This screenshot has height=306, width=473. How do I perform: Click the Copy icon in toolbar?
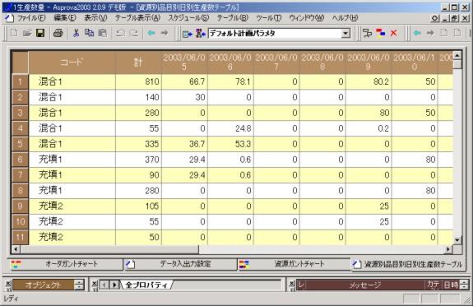[89, 33]
